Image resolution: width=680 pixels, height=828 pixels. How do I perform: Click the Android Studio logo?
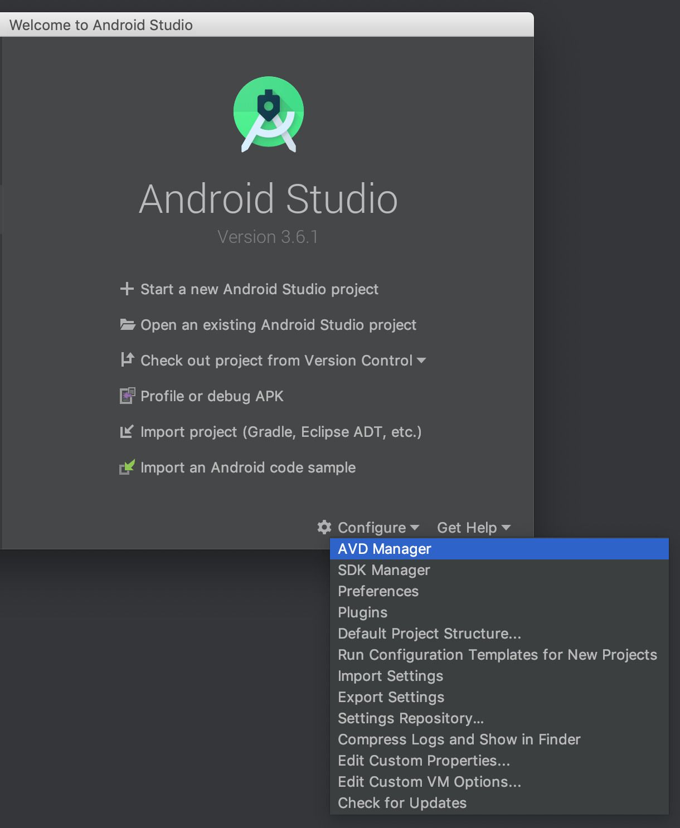[x=269, y=114]
